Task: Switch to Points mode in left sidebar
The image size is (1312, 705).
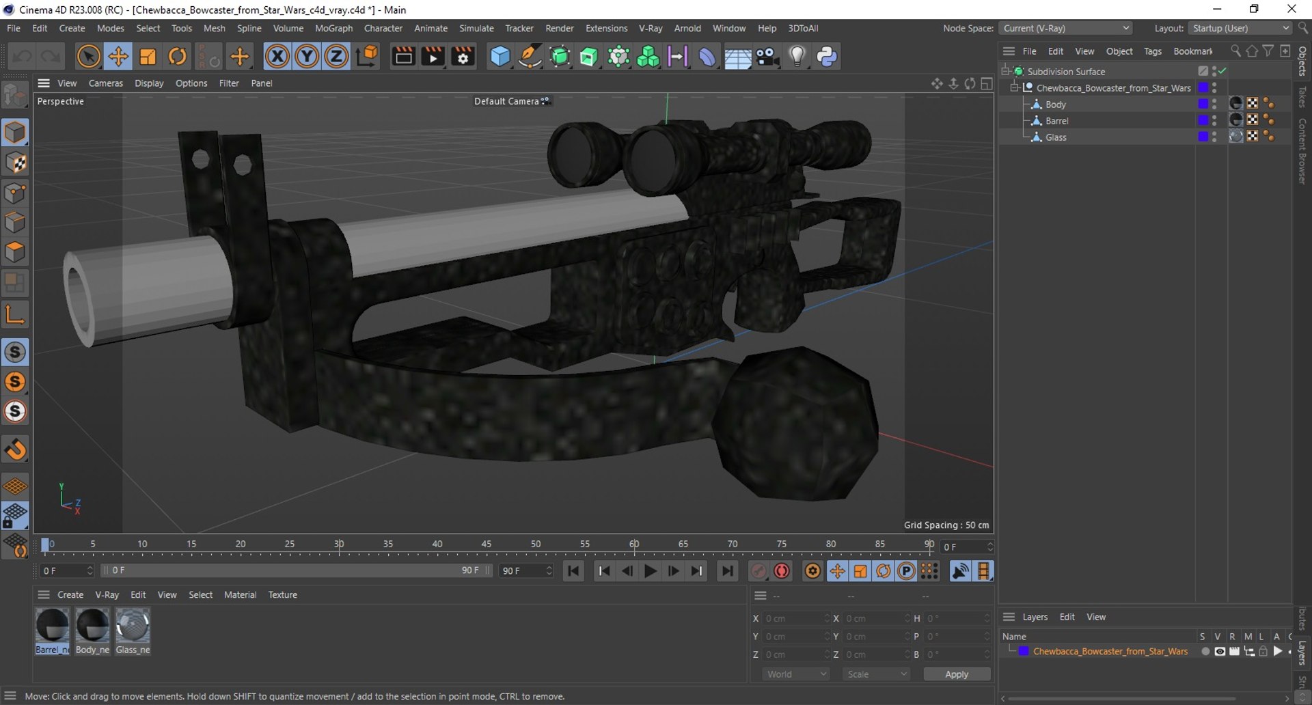Action: (15, 193)
